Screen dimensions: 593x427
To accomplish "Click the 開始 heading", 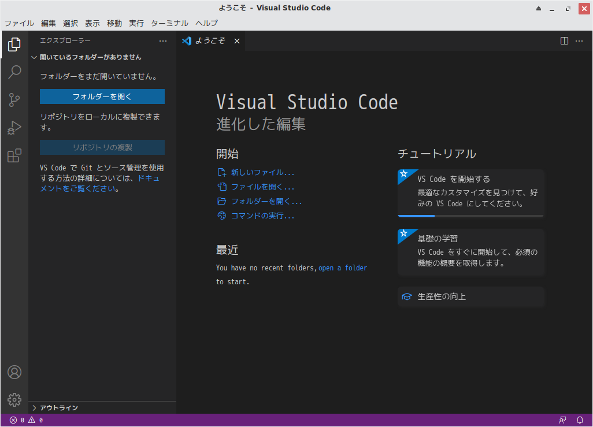I will pyautogui.click(x=227, y=154).
